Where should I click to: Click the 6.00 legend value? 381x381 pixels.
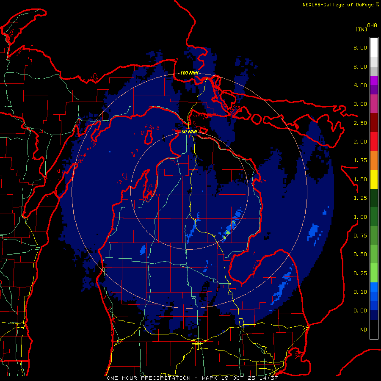point(360,66)
